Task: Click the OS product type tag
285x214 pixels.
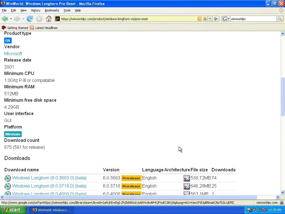Action: (8, 40)
